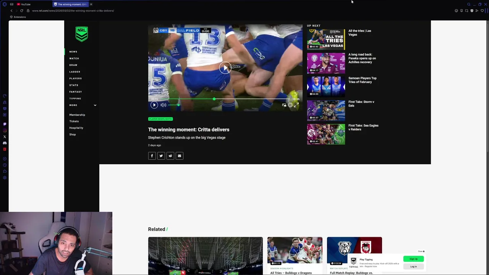Open the video settings gear

click(x=290, y=105)
